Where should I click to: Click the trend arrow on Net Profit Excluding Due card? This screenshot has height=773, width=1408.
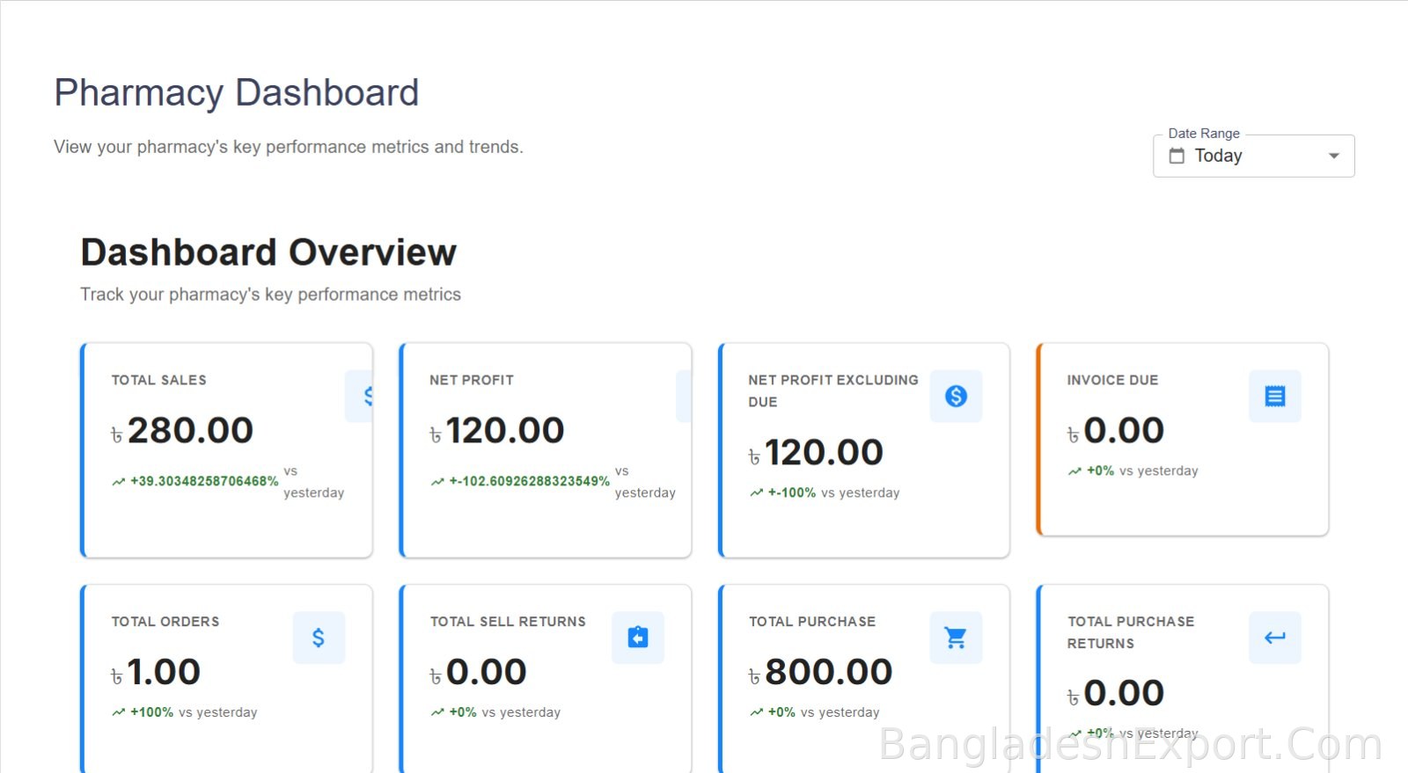[756, 493]
